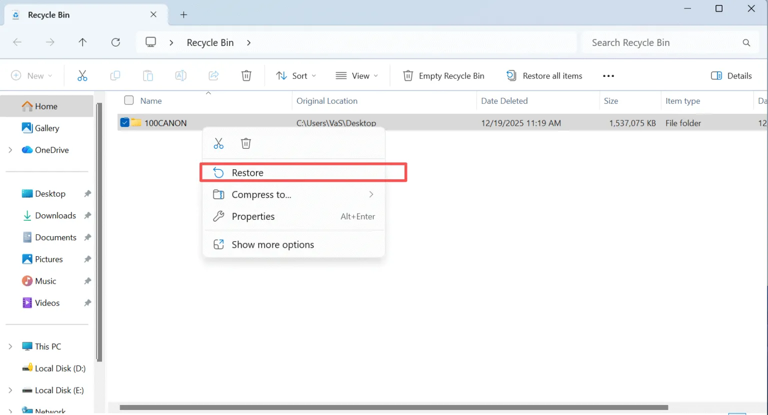Expand the This PC tree node
The width and height of the screenshot is (768, 415).
tap(10, 347)
